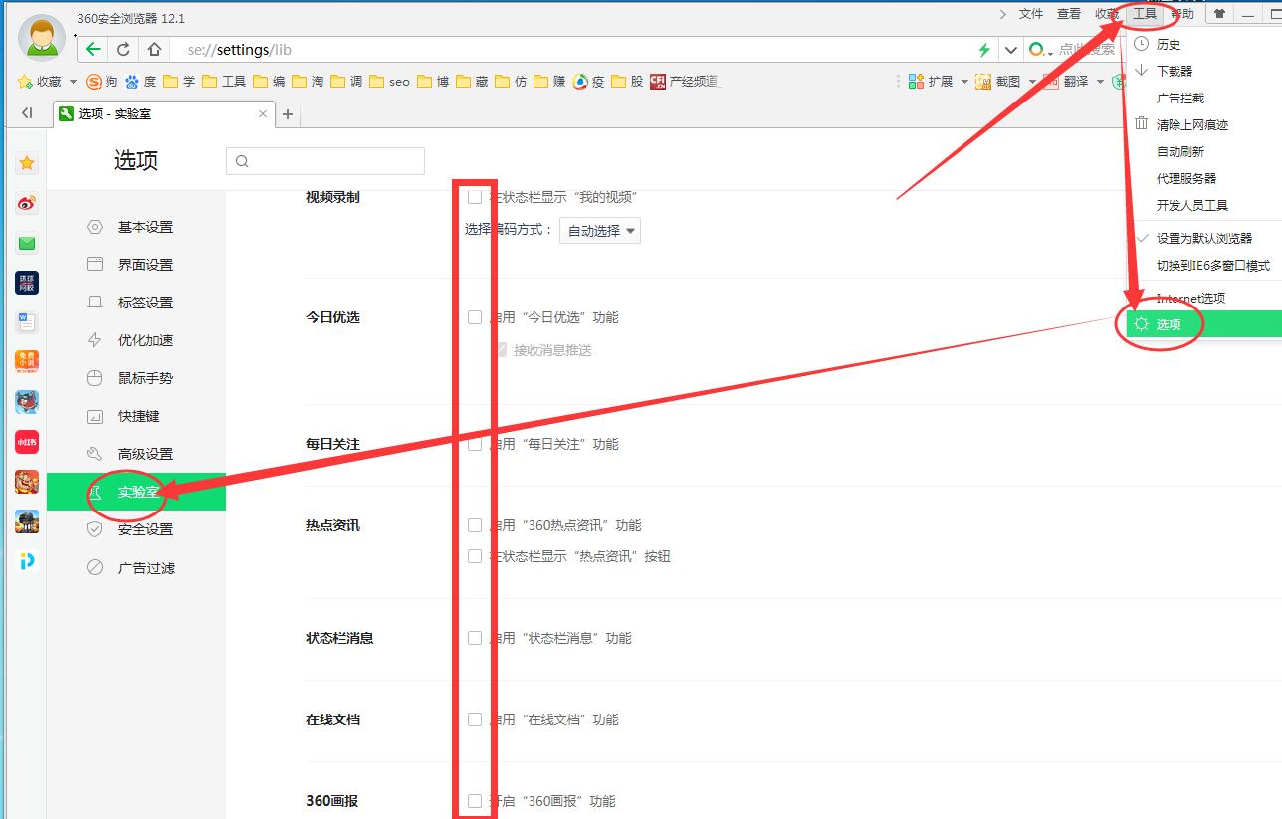This screenshot has height=819, width=1282.
Task: Click the skin shirt icon in title bar
Action: (1219, 14)
